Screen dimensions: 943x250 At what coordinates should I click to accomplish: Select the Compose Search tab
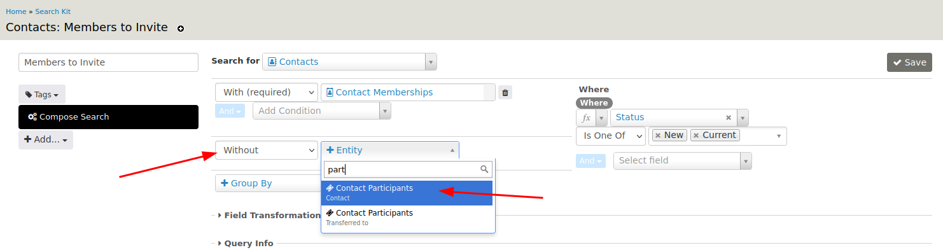108,117
